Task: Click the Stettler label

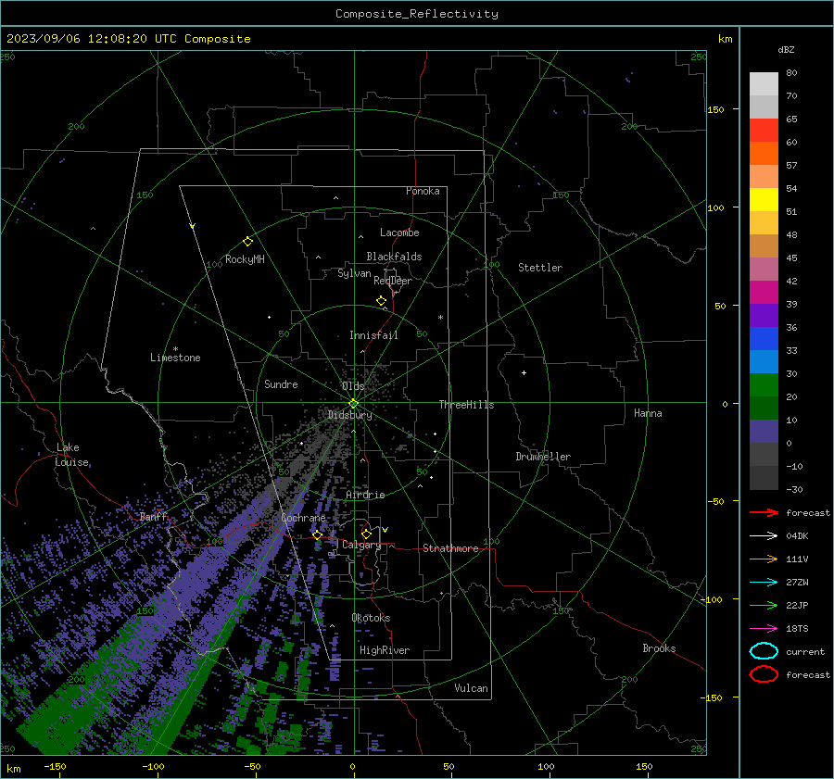Action: [540, 268]
